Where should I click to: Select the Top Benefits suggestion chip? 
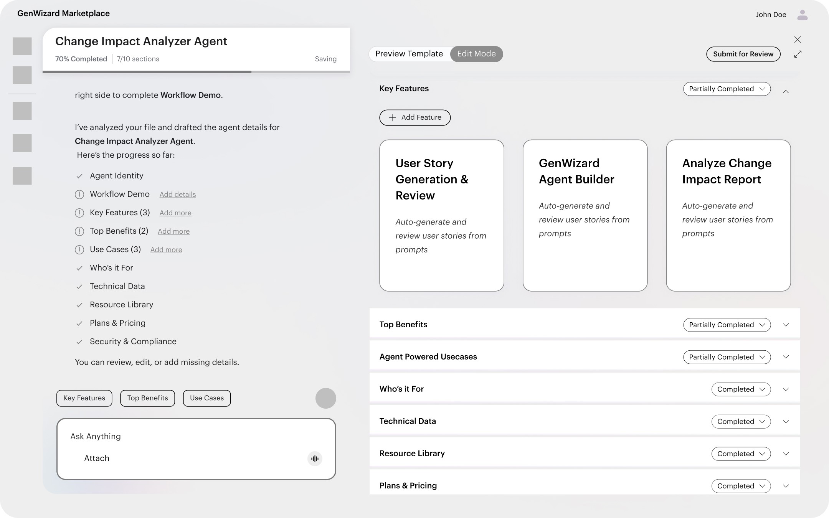tap(147, 398)
